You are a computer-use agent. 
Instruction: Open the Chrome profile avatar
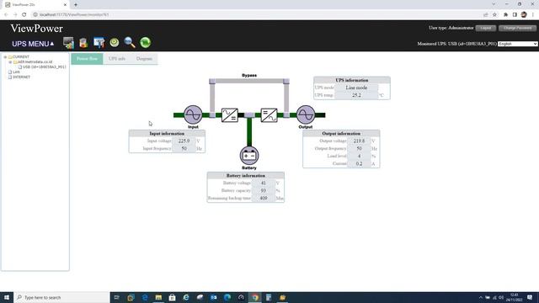click(524, 15)
